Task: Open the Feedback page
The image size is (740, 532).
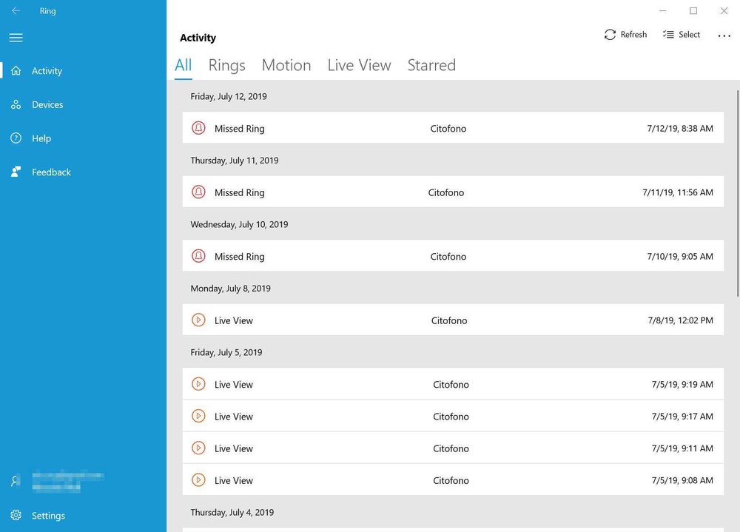Action: coord(51,172)
